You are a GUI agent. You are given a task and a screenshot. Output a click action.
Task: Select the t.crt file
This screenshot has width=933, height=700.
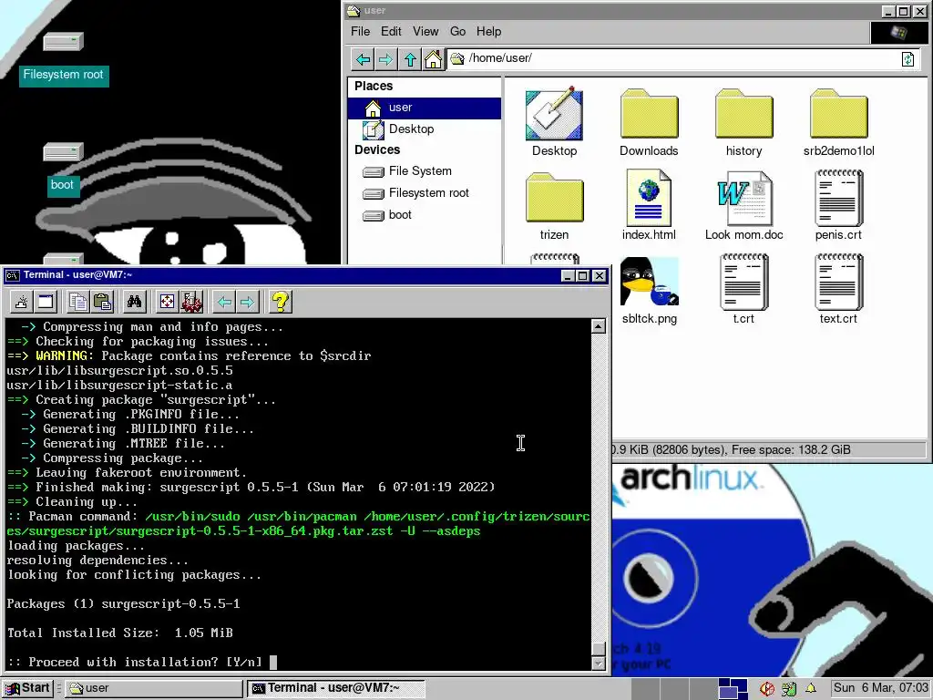click(x=743, y=291)
